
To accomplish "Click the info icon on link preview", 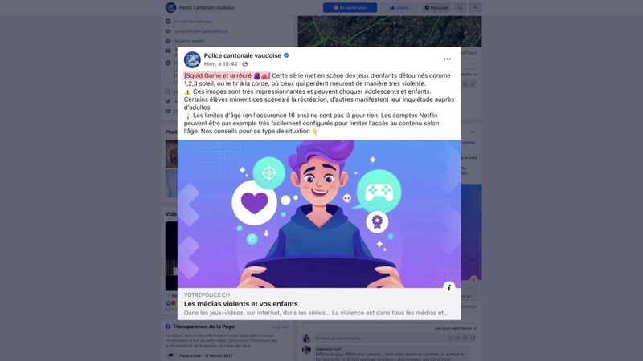I will coord(449,287).
